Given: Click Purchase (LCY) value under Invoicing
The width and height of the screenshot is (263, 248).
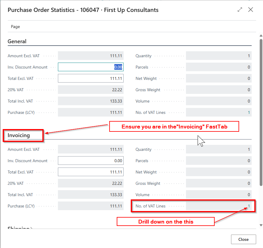Looking at the screenshot, I should click(90, 206).
